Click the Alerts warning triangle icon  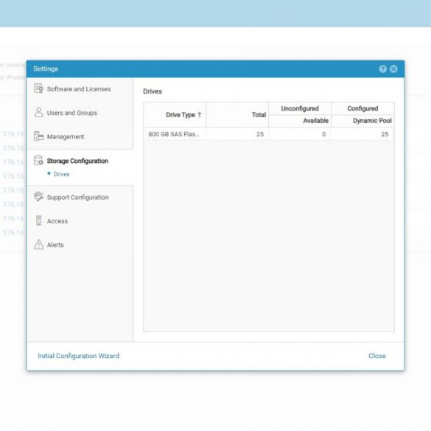click(38, 245)
